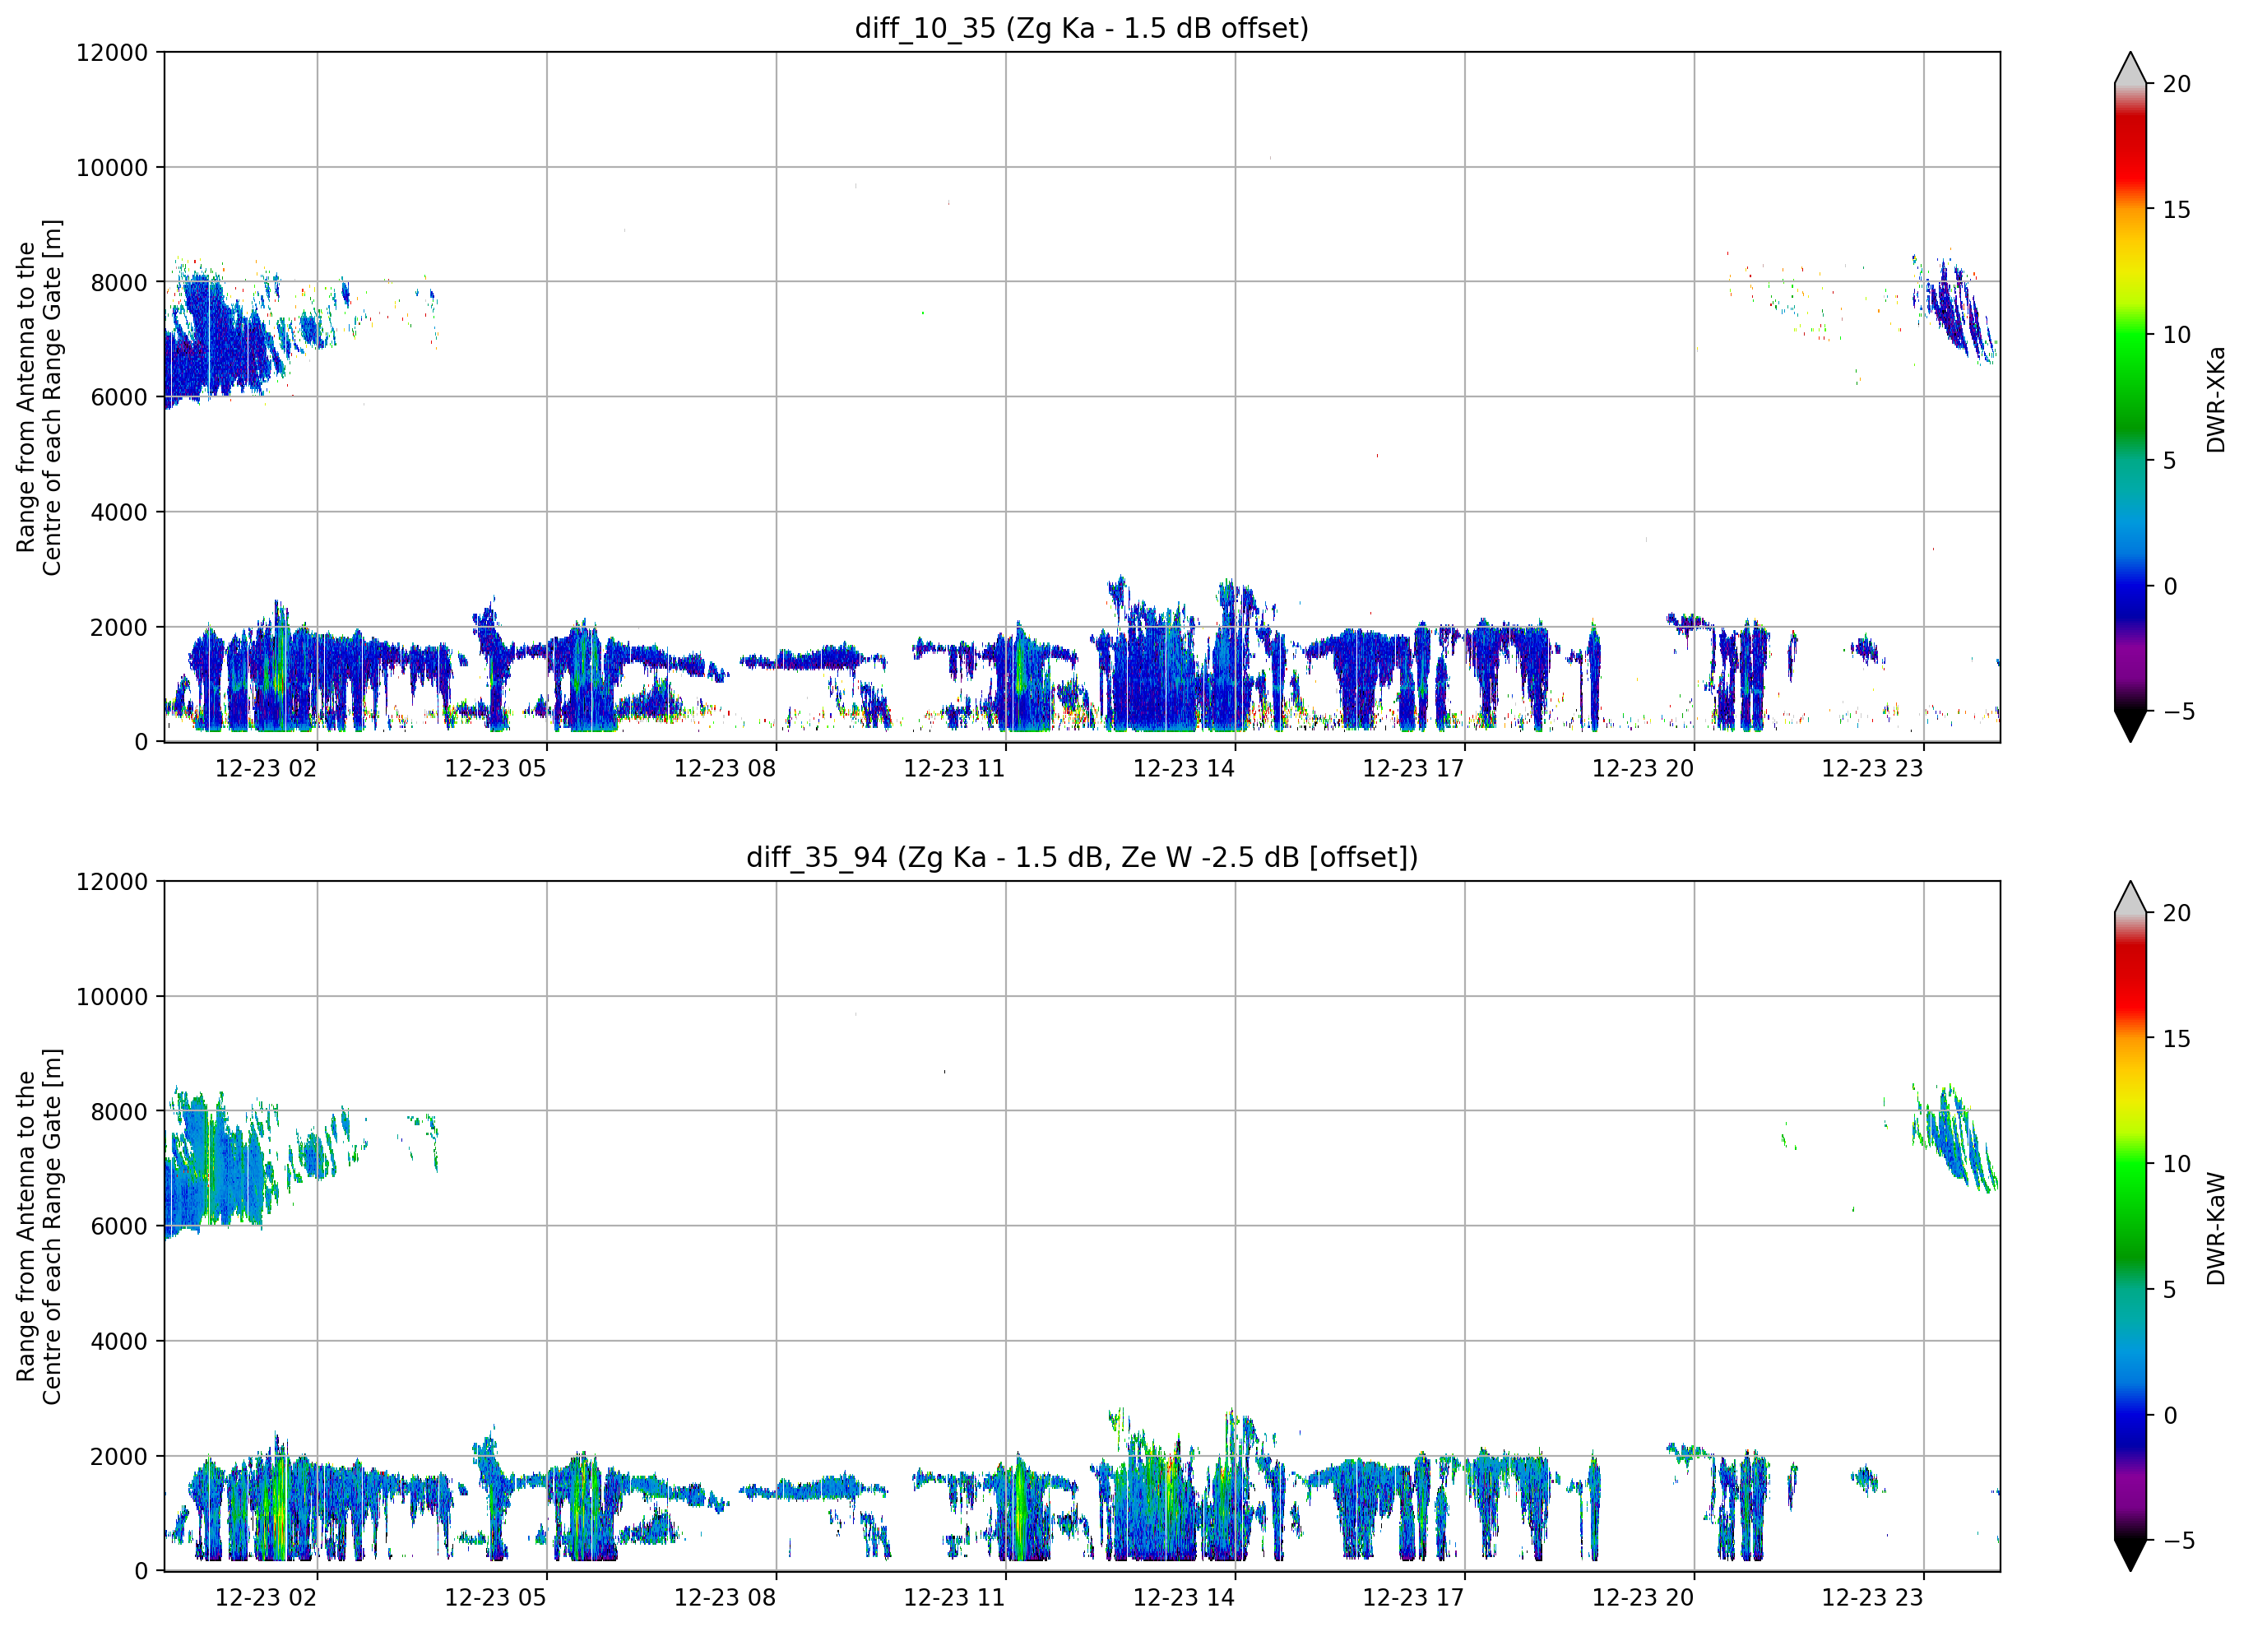The image size is (2244, 1627).
Task: Select the y-axis label of the diff_10_35 plot
Action: (x=39, y=396)
